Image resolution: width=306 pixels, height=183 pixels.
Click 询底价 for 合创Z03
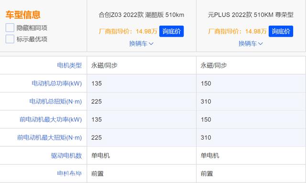171,31
